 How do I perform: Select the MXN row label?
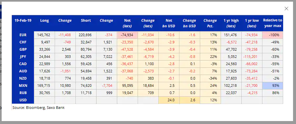(x=23, y=86)
